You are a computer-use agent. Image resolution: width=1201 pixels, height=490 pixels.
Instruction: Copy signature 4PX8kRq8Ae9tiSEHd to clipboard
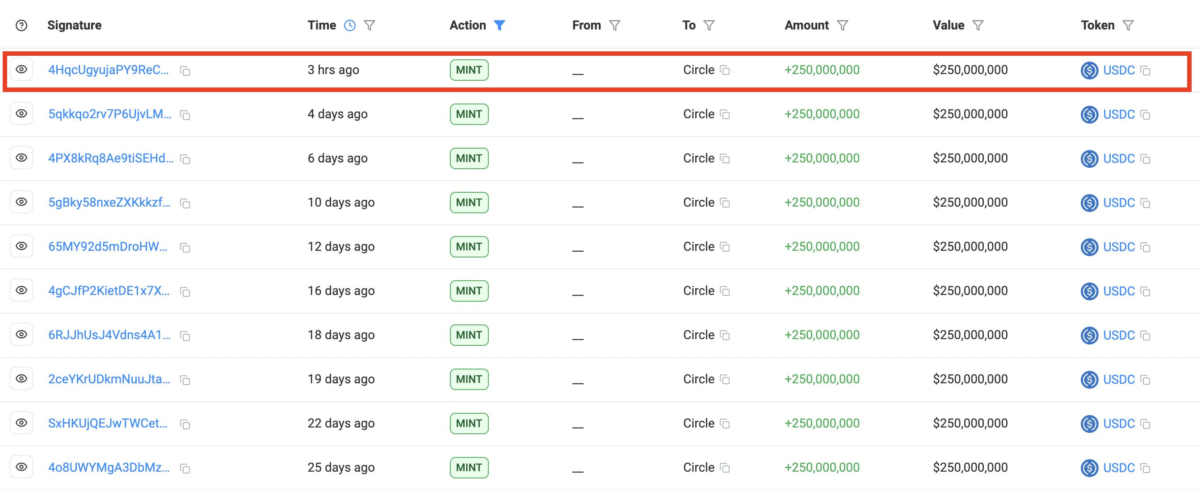click(x=185, y=159)
